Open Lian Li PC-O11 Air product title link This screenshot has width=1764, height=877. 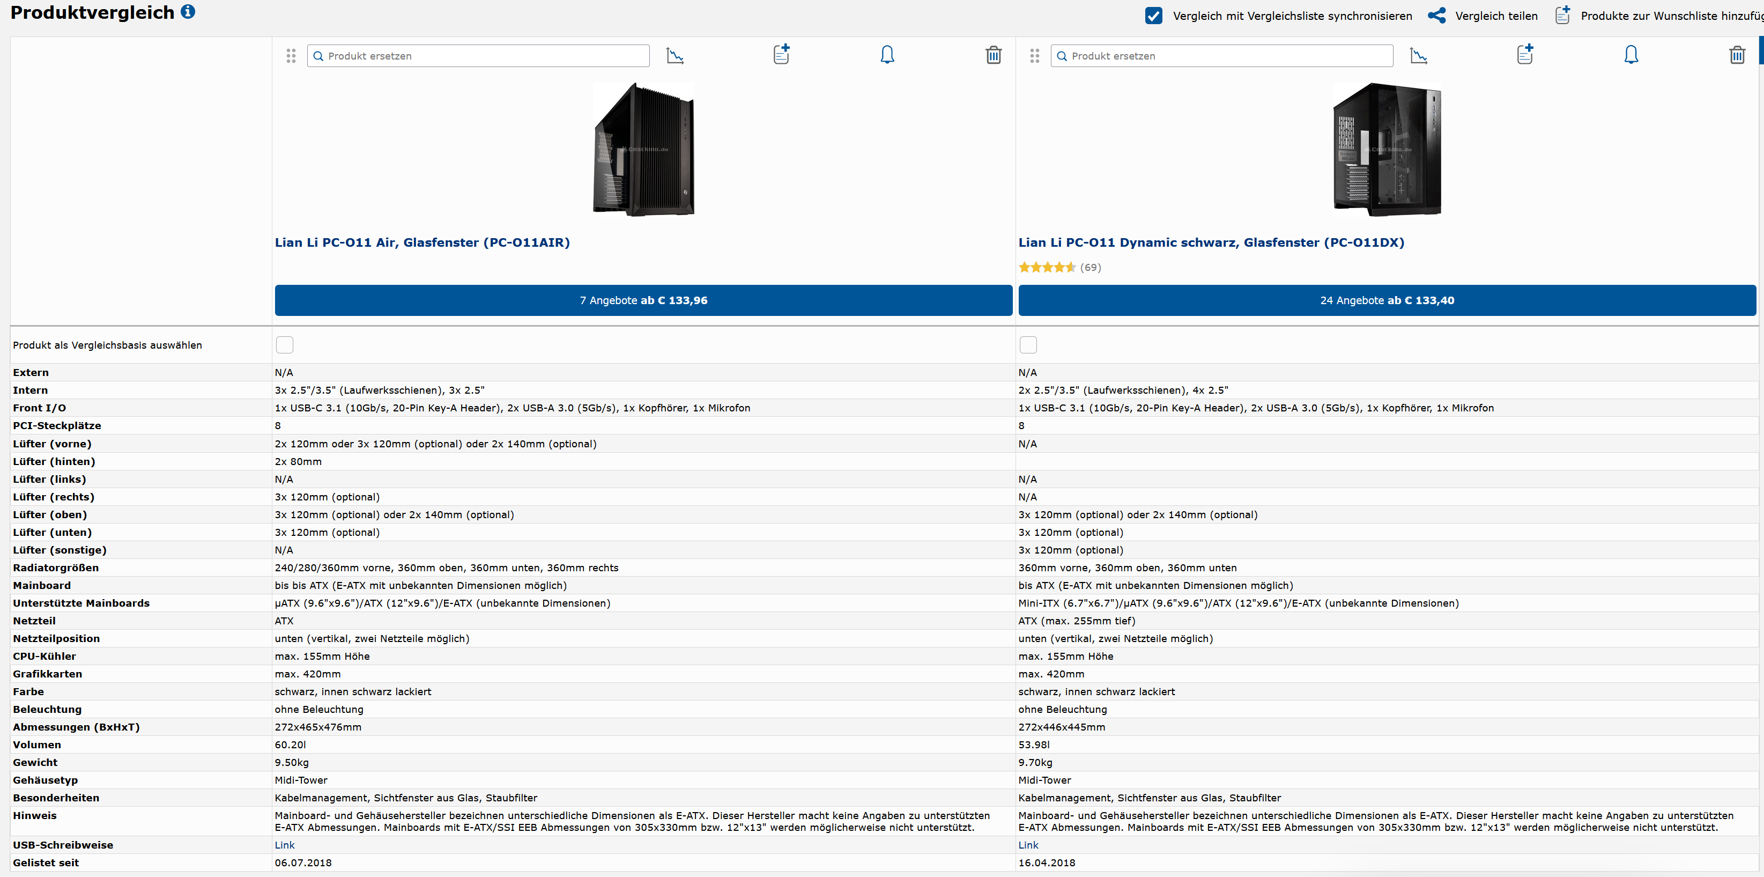(422, 242)
